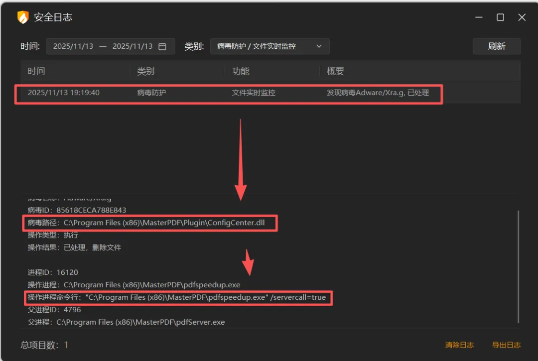Screen dimensions: 538x361
Task: Click the 刷新 refresh button
Action: tap(496, 46)
